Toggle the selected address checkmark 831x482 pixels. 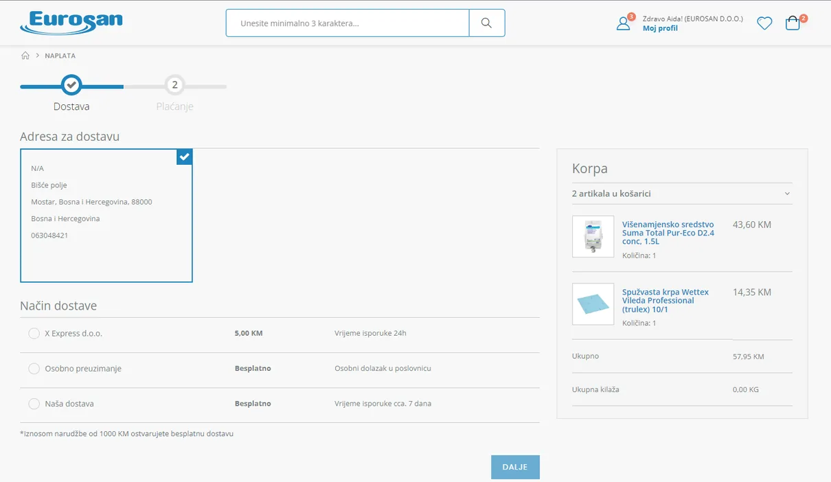point(184,157)
